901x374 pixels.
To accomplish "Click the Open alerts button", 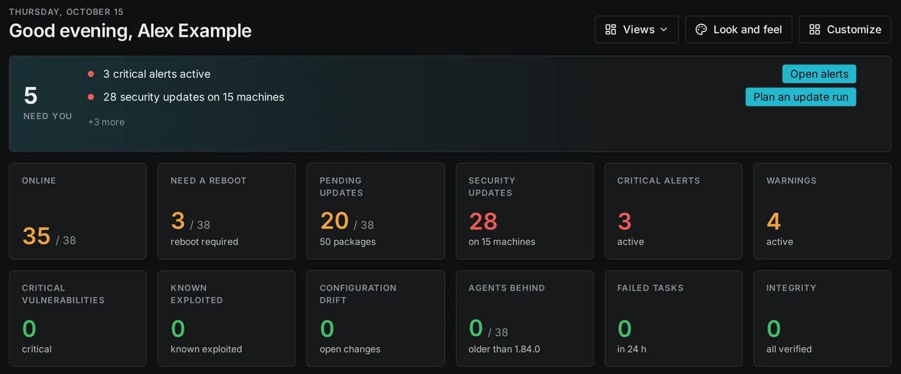I will (x=819, y=74).
